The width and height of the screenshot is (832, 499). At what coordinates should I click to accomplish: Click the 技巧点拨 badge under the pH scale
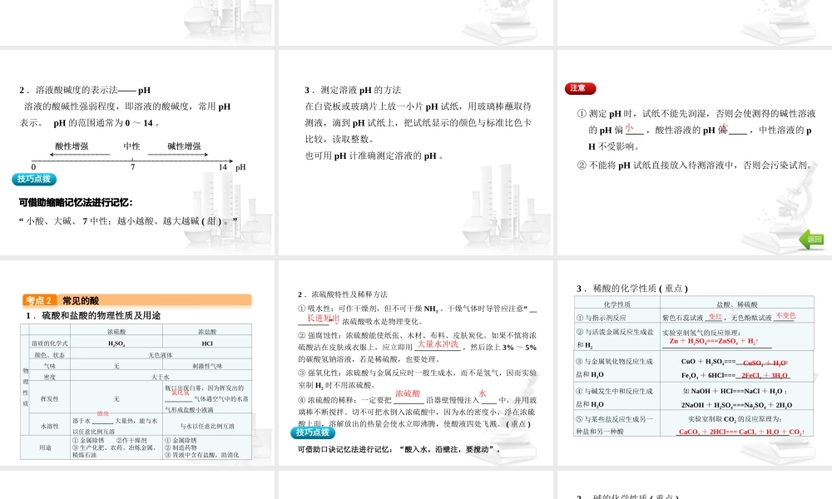pyautogui.click(x=34, y=180)
